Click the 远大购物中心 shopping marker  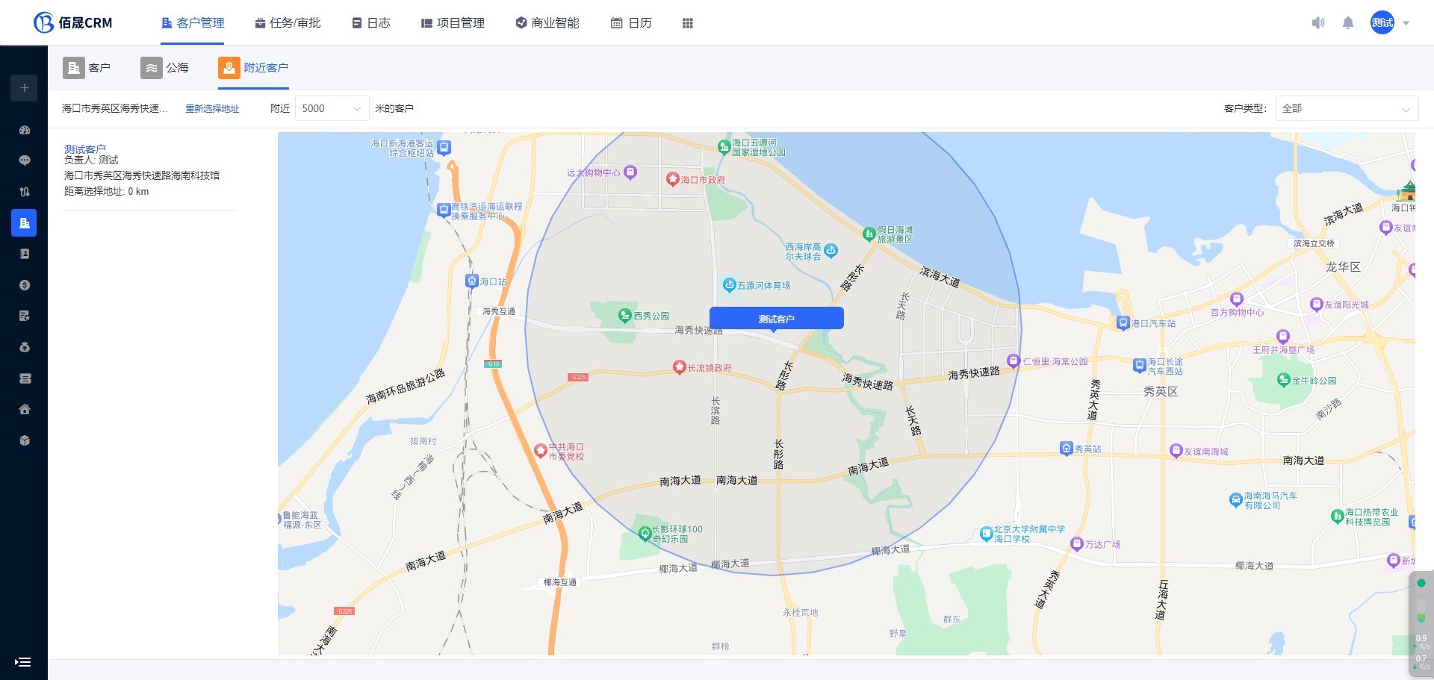pyautogui.click(x=630, y=172)
